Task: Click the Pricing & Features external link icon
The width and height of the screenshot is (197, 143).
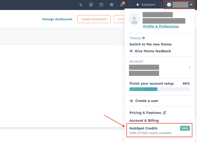Action: pyautogui.click(x=164, y=113)
